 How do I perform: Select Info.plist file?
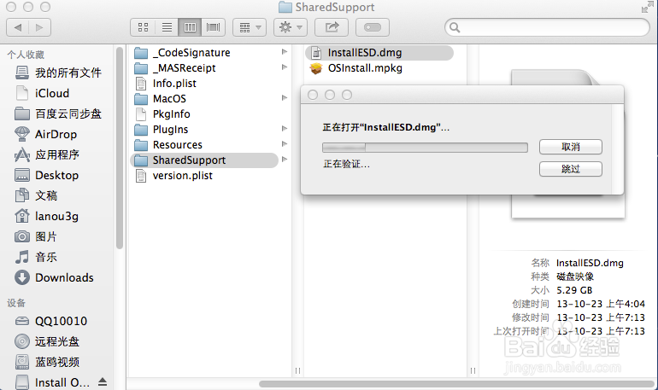pos(165,84)
